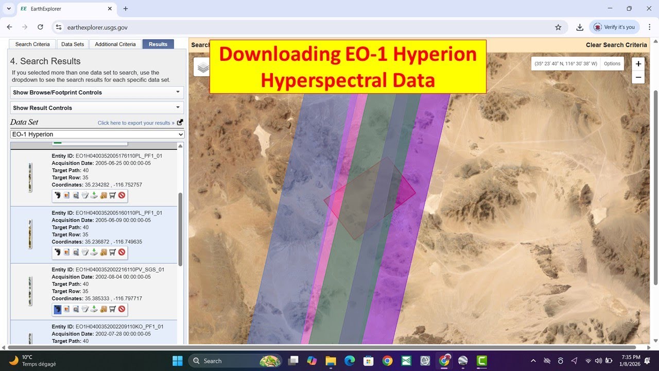Reload the EarthExplorer page

coord(40,27)
